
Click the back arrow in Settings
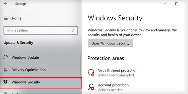(6, 4)
